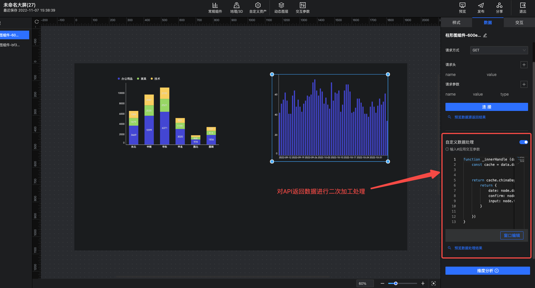Click the 退出 exit icon
Viewport: 535px width, 288px height.
tap(523, 5)
